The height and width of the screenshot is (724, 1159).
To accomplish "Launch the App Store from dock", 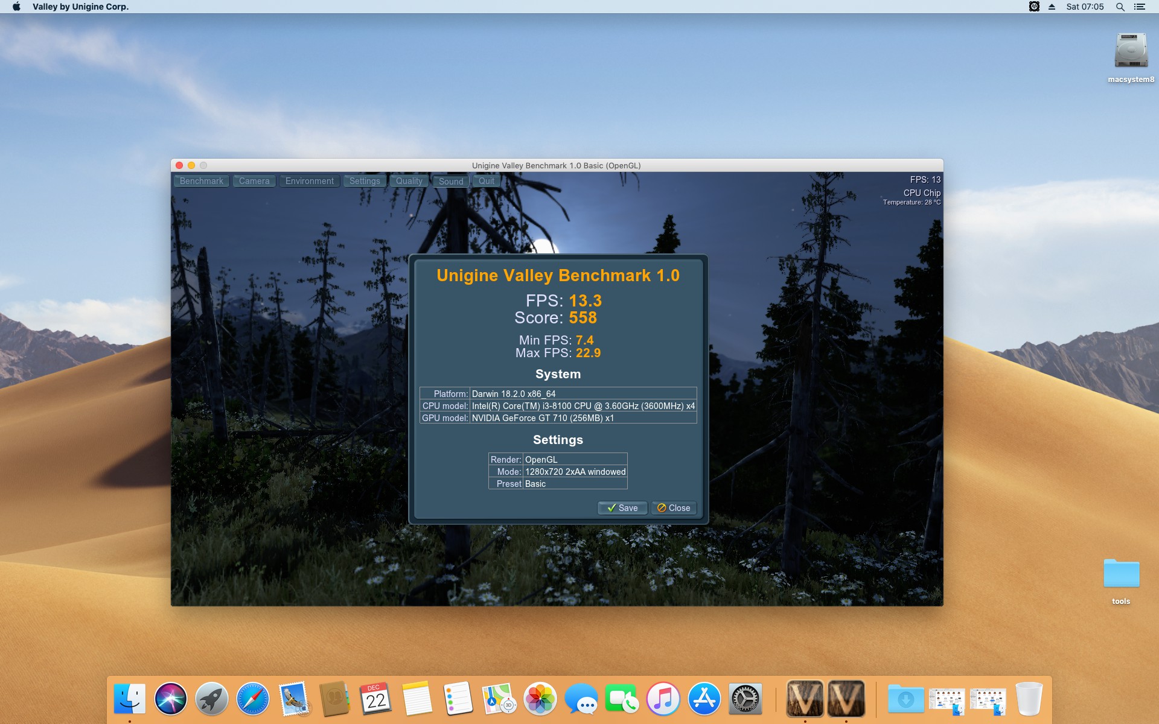I will [704, 699].
